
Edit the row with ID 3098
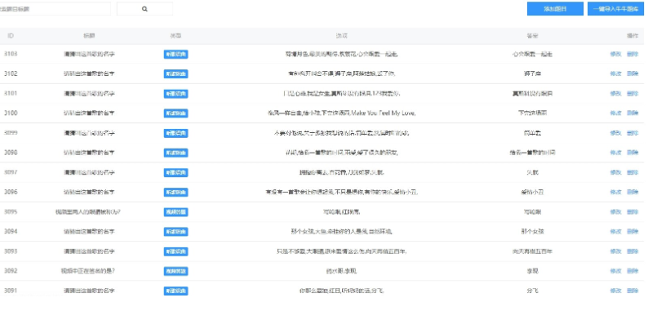pyautogui.click(x=615, y=153)
